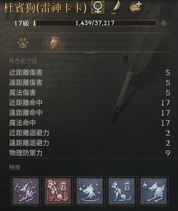Switch to the golden helmet tab

(x=55, y=43)
